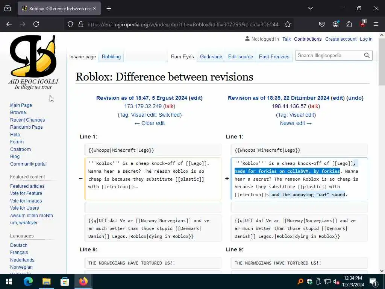Open the Firefox hamburger menu

(376, 24)
